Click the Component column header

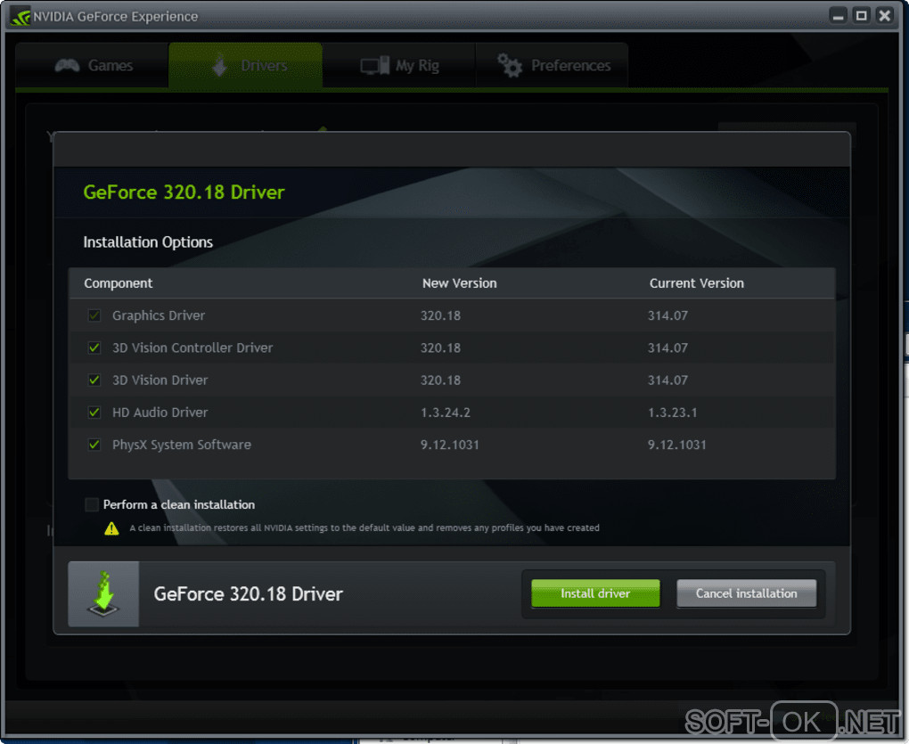click(119, 283)
